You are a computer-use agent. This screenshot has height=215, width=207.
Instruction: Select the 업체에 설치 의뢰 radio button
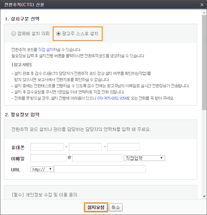14,34
